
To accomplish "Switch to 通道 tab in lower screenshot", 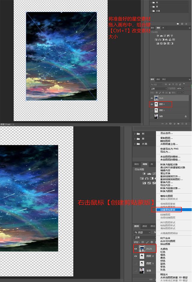I will pos(145,226).
